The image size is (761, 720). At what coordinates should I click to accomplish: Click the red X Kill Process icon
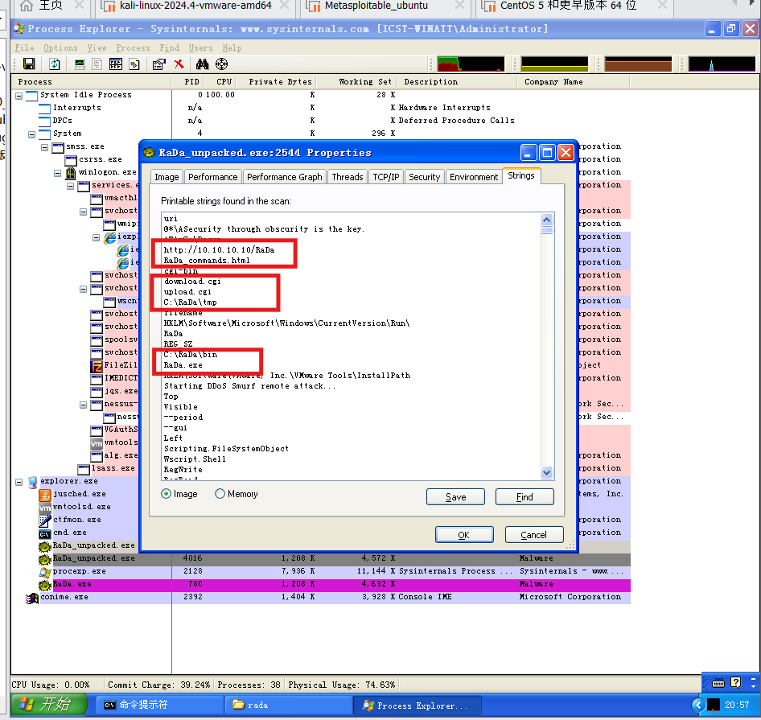179,64
